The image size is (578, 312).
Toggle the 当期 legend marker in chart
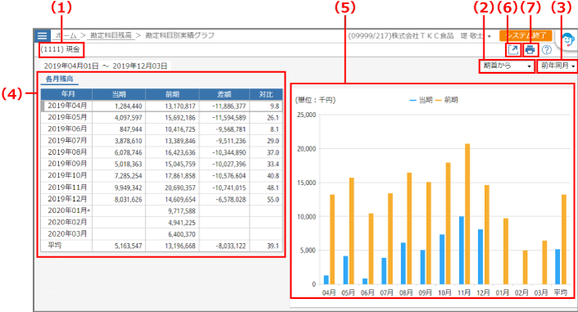coord(413,100)
